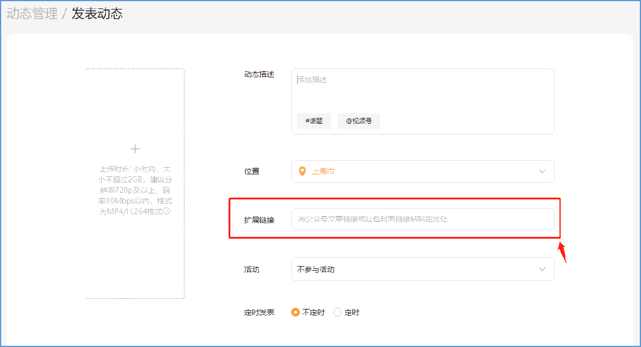641x347 pixels.
Task: Go back to 动态管理 in the breadcrumb
Action: point(32,14)
